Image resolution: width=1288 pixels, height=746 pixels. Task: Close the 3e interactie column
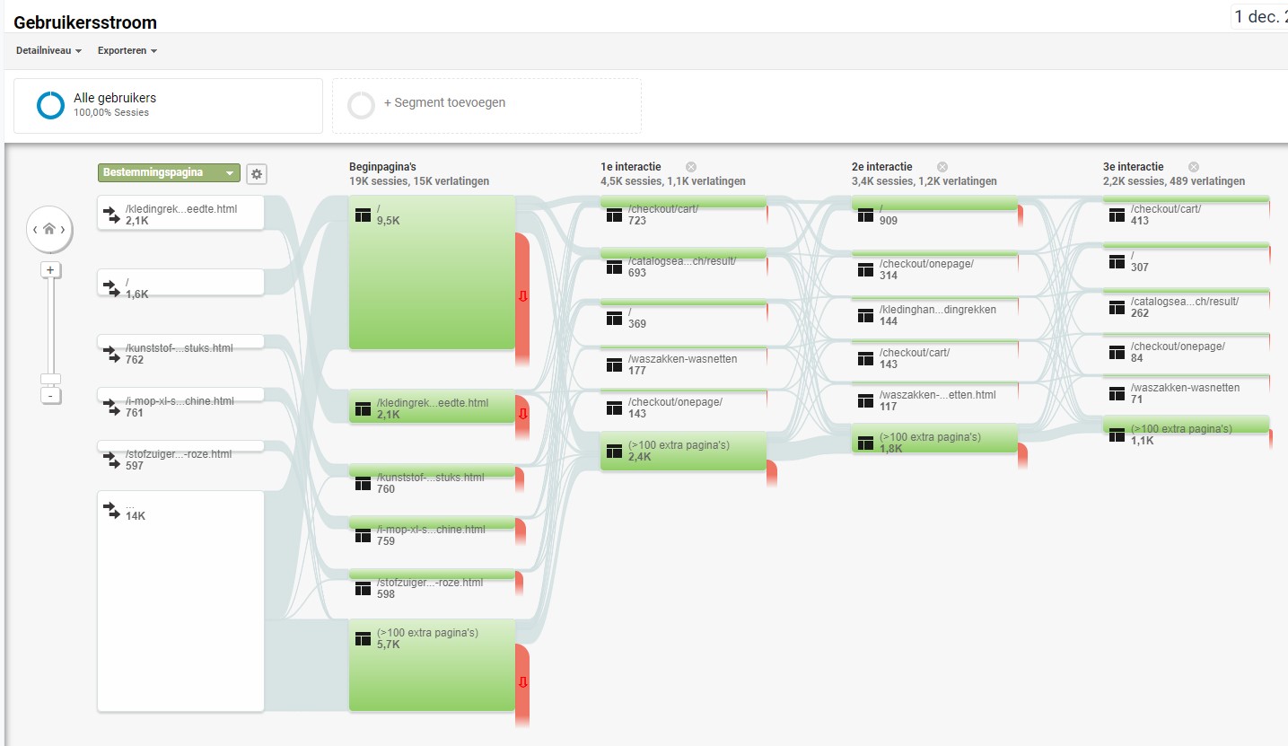(1193, 167)
